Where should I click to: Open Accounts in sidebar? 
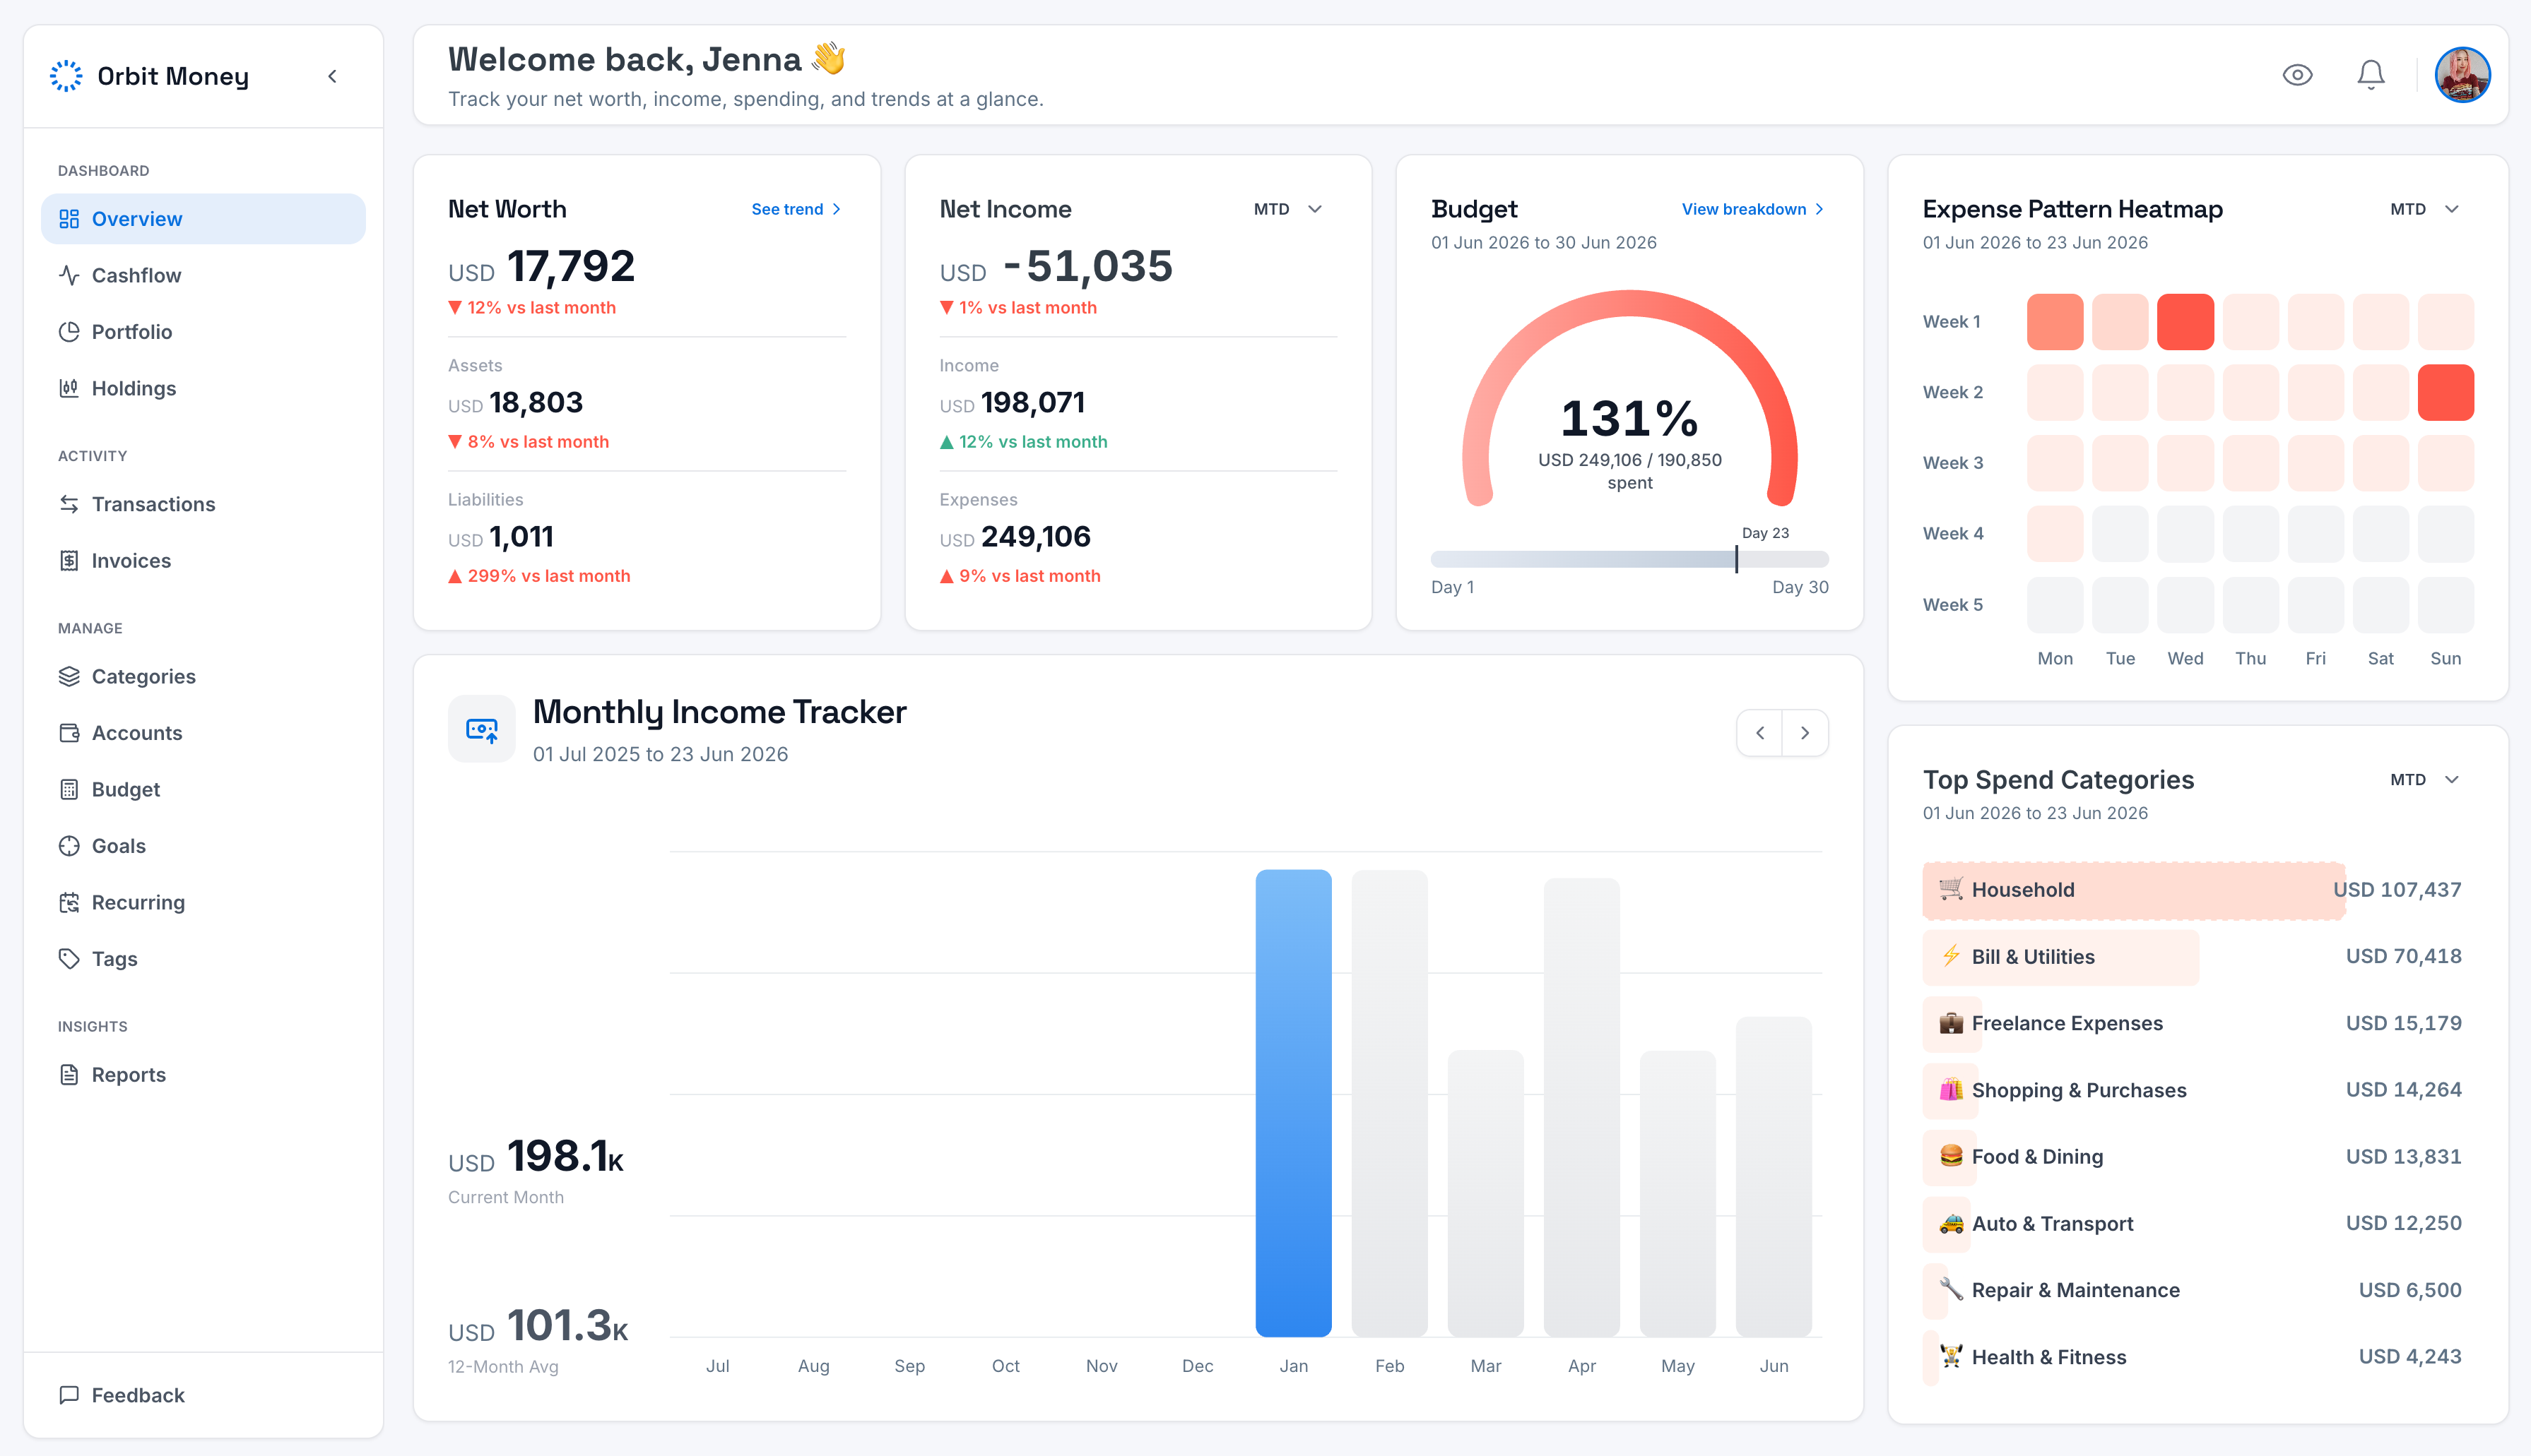tap(203, 733)
